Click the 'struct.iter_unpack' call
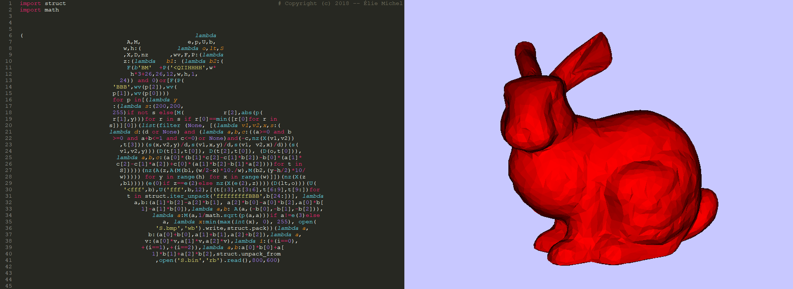 [177, 196]
